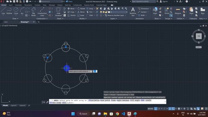The image size is (208, 117).
Task: Choose the Copy command
Action: (71, 12)
